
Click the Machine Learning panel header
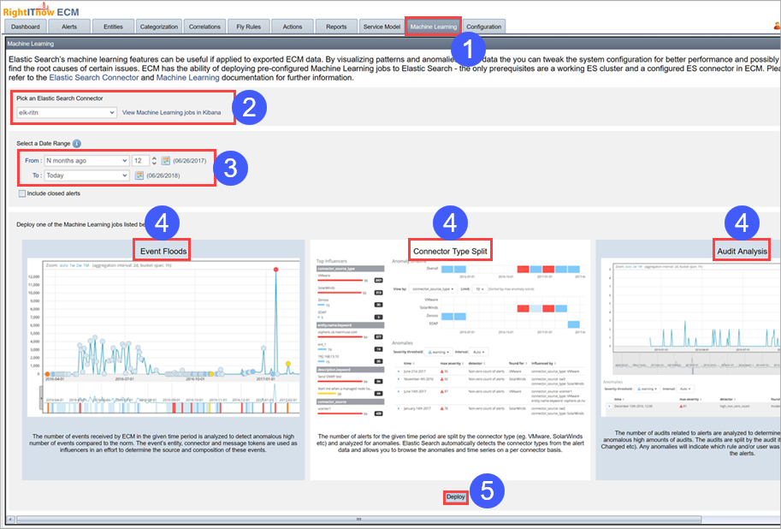pos(393,44)
